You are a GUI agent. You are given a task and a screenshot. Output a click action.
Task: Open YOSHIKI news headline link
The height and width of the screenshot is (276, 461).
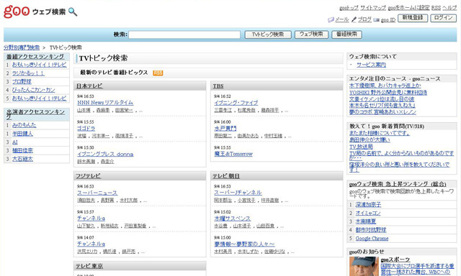pos(388,93)
